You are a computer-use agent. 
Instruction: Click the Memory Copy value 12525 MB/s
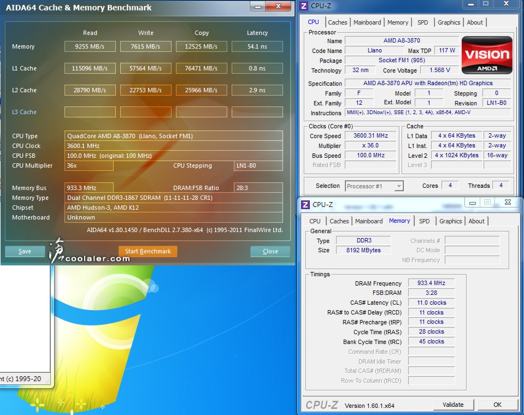pyautogui.click(x=202, y=46)
